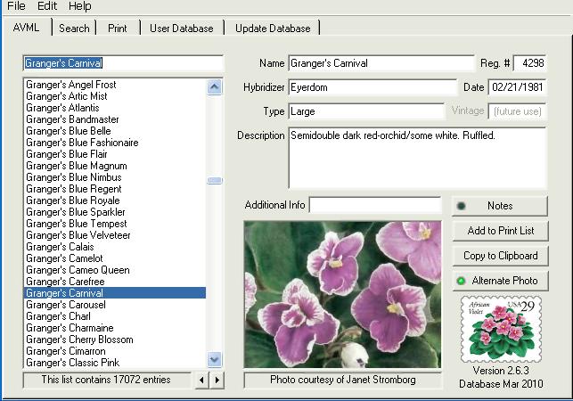This screenshot has height=401, width=573.
Task: Click the Reg. # field
Action: point(529,63)
